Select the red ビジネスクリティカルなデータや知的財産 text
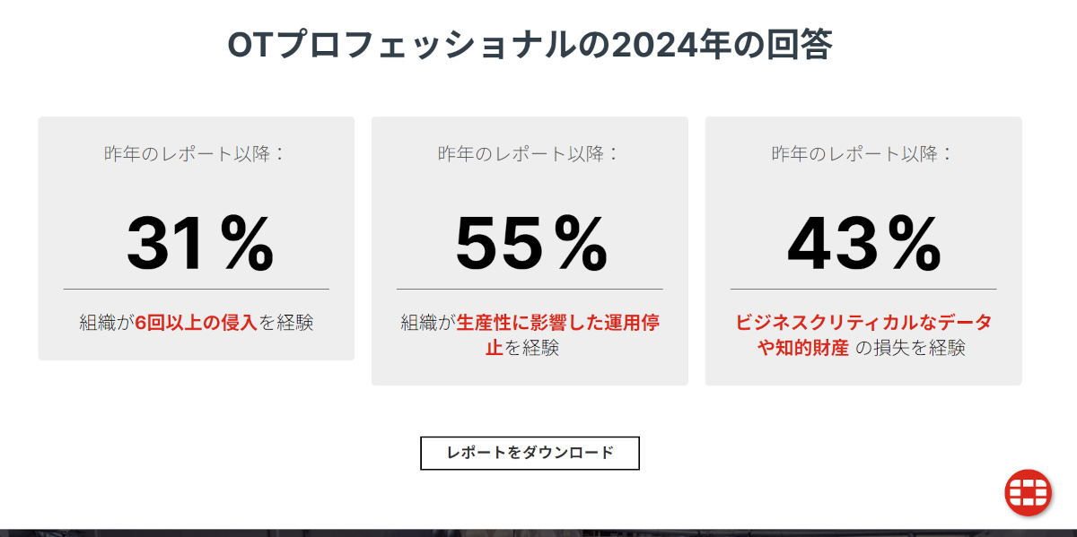 point(863,323)
